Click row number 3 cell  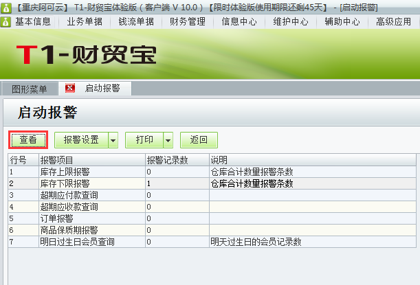(23, 195)
